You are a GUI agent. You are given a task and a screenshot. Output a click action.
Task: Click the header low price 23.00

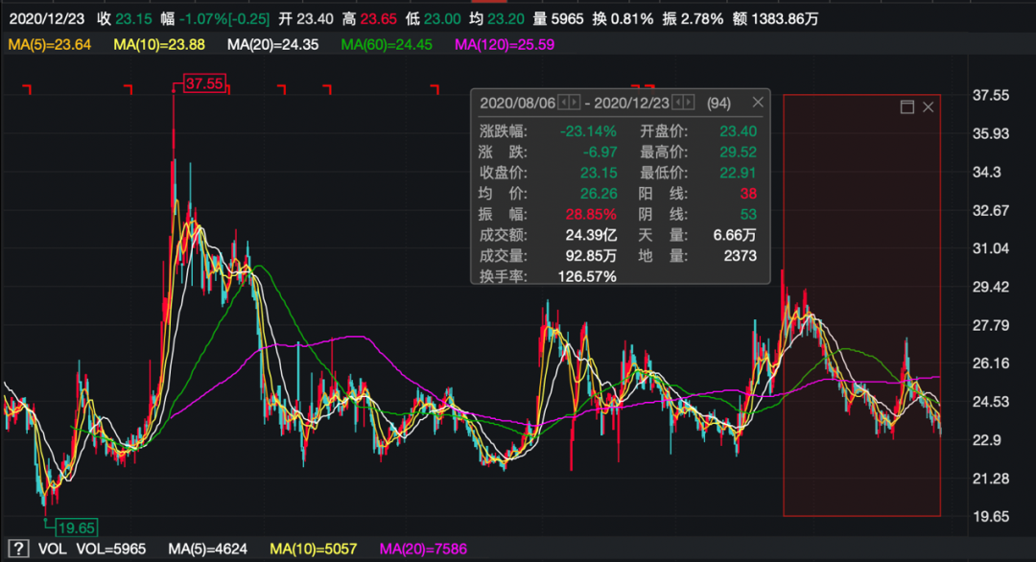tap(442, 19)
